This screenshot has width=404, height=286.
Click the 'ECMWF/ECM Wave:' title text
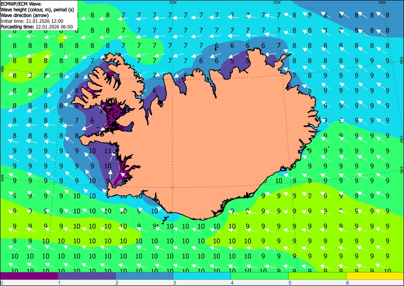21,4
